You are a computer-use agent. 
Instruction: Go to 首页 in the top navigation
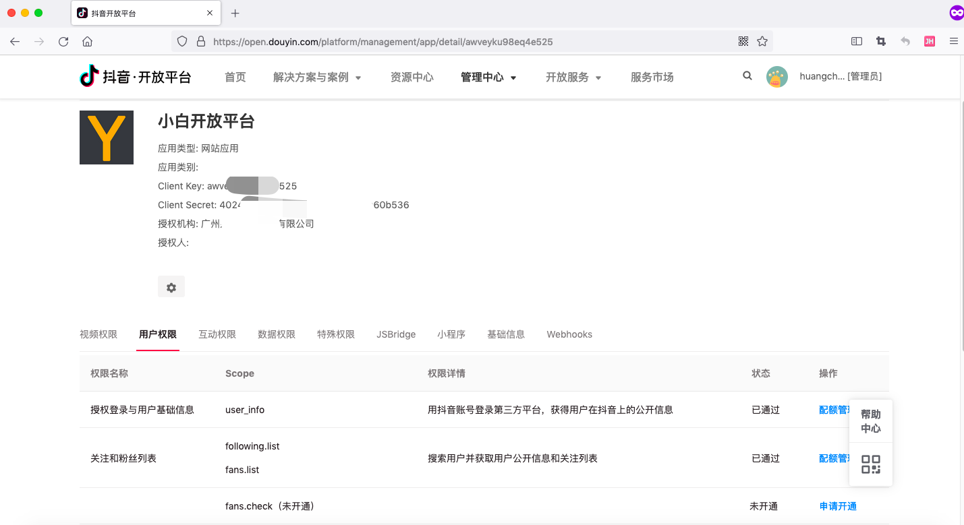click(235, 78)
